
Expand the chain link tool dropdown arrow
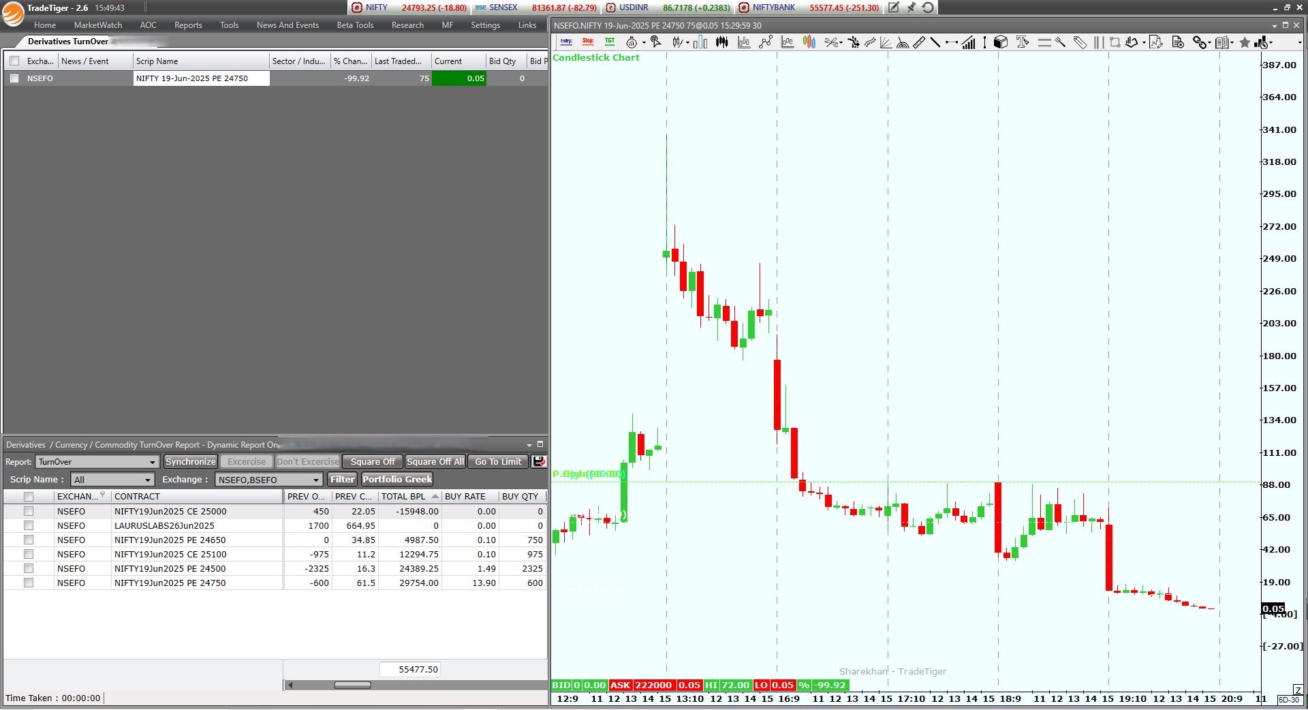(1209, 43)
